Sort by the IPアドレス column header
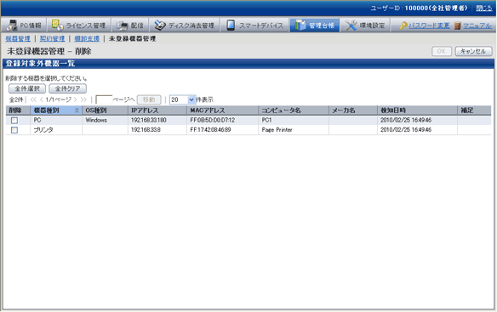The width and height of the screenshot is (497, 312). [145, 111]
